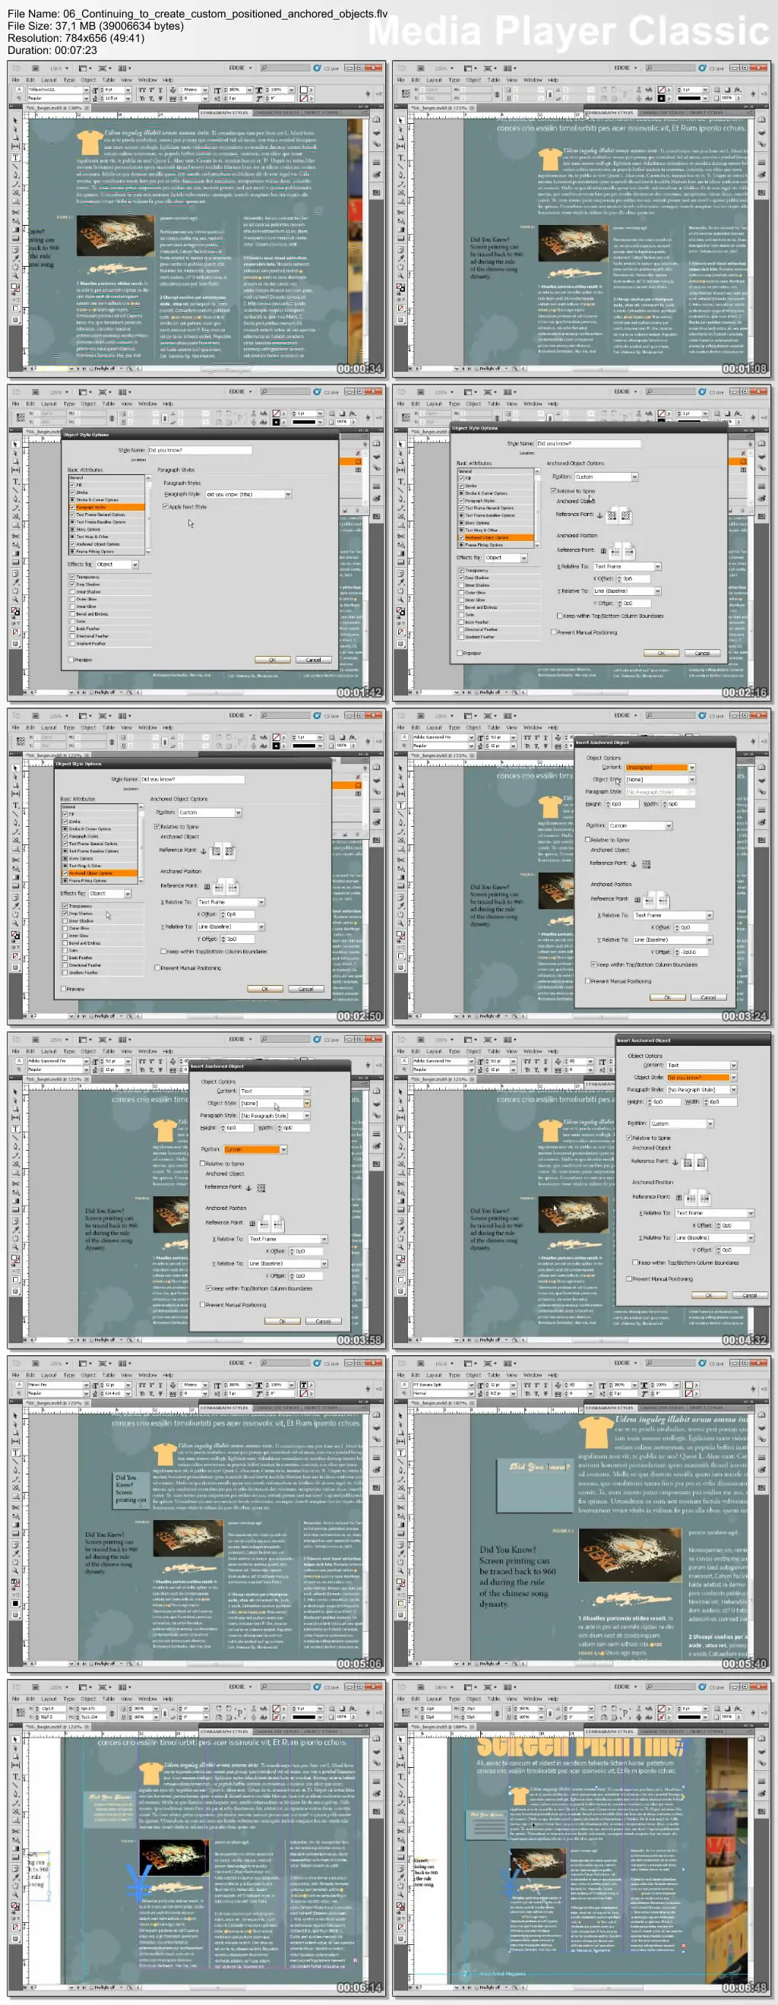This screenshot has width=778, height=2005.
Task: Open Object menu in 00:01:08 frame
Action: [x=473, y=79]
